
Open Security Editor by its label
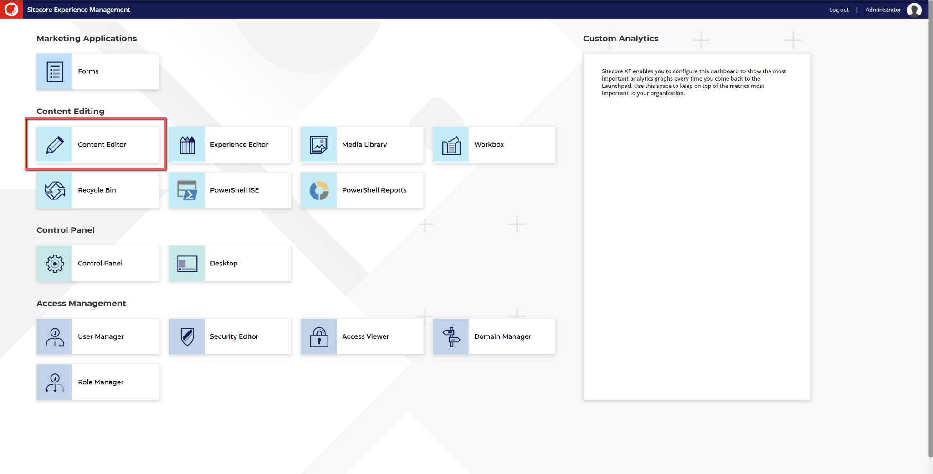click(234, 337)
